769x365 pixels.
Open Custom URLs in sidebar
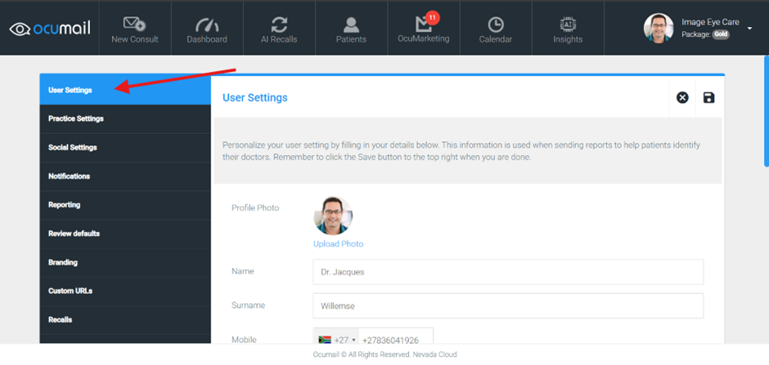[125, 292]
